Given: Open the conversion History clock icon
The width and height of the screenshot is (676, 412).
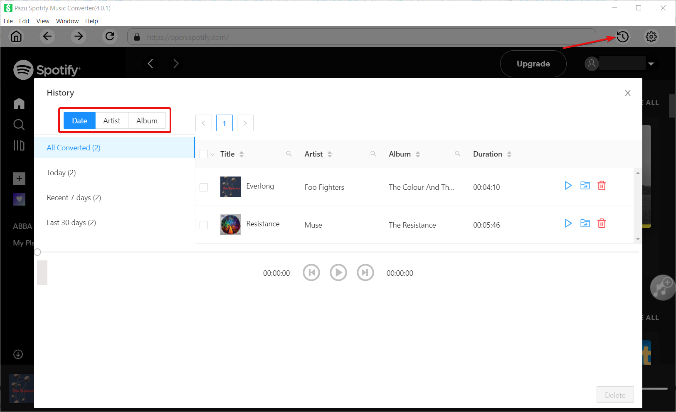Looking at the screenshot, I should point(622,37).
